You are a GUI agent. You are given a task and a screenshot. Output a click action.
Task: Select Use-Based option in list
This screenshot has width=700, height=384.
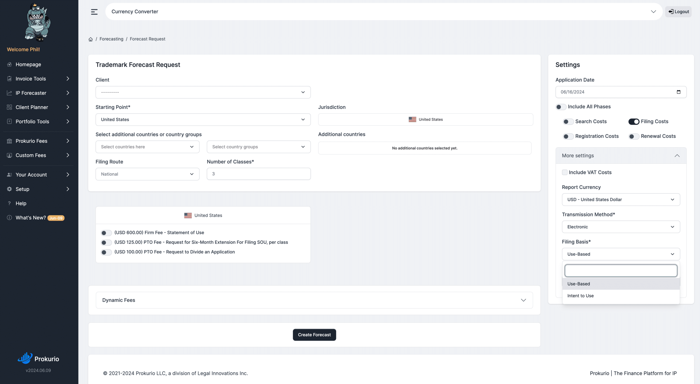[x=621, y=284]
